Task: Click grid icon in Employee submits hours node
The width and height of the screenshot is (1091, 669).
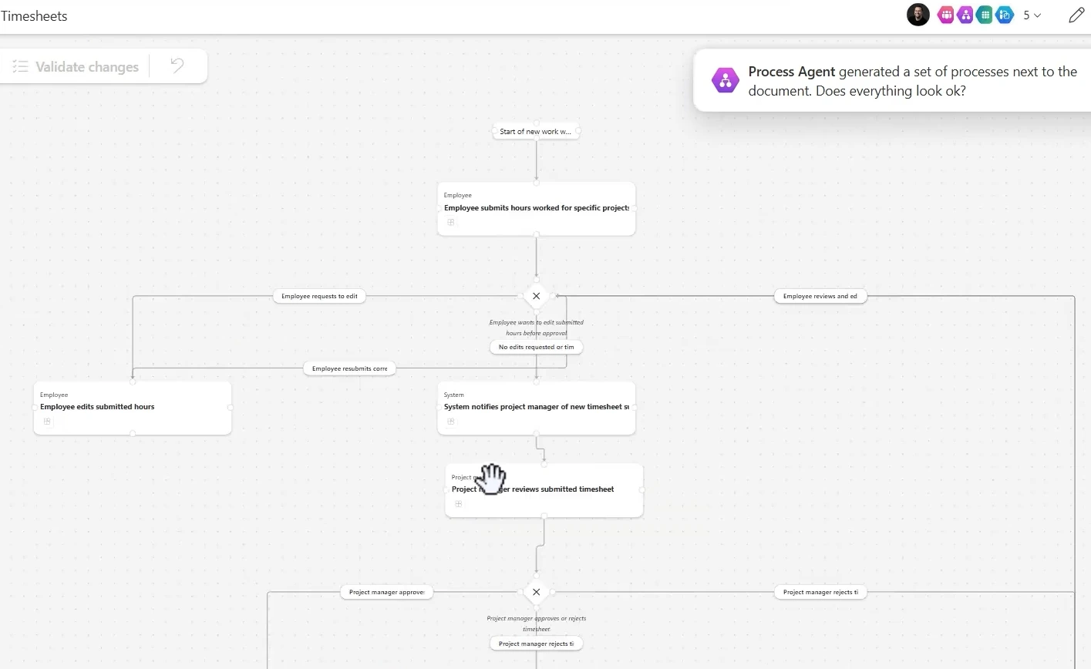Action: [x=451, y=222]
